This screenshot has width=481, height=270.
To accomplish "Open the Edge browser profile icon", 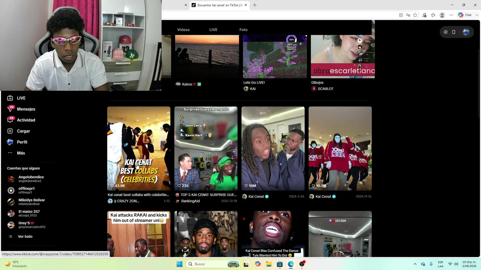I will [442, 15].
